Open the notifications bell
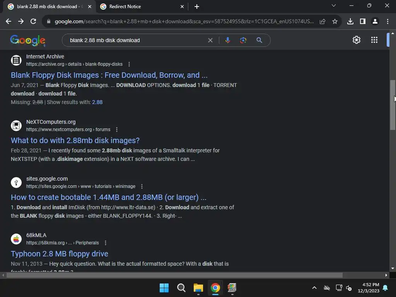The width and height of the screenshot is (396, 297). point(386,288)
